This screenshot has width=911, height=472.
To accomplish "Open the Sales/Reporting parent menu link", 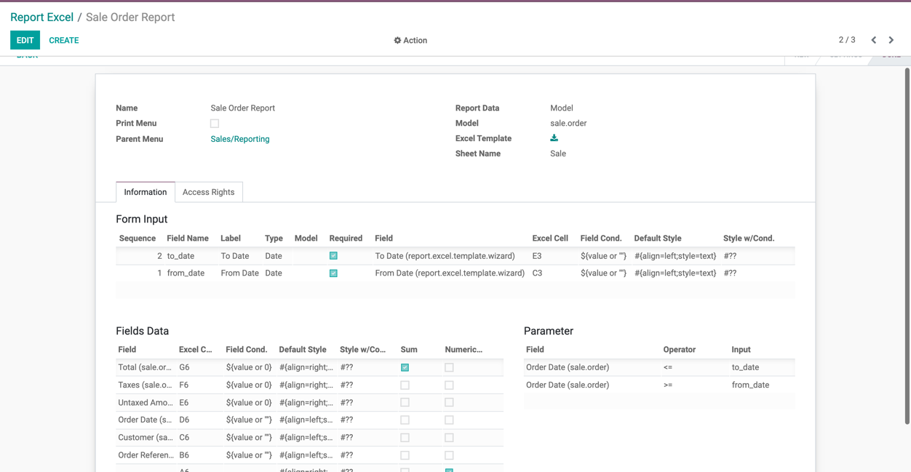I will coord(240,139).
